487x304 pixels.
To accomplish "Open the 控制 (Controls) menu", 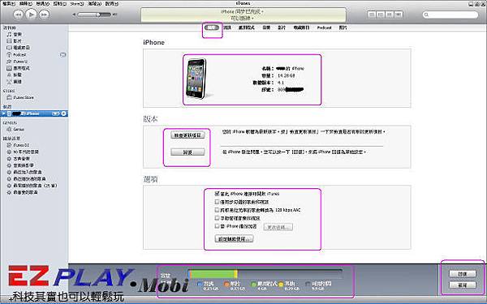I will click(59, 4).
